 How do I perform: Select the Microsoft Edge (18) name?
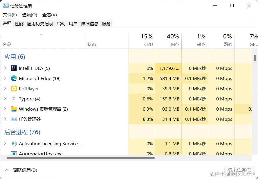point(40,78)
